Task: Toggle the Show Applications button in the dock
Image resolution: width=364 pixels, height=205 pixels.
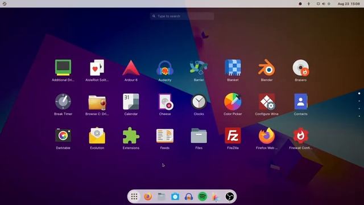Action: pyautogui.click(x=134, y=196)
